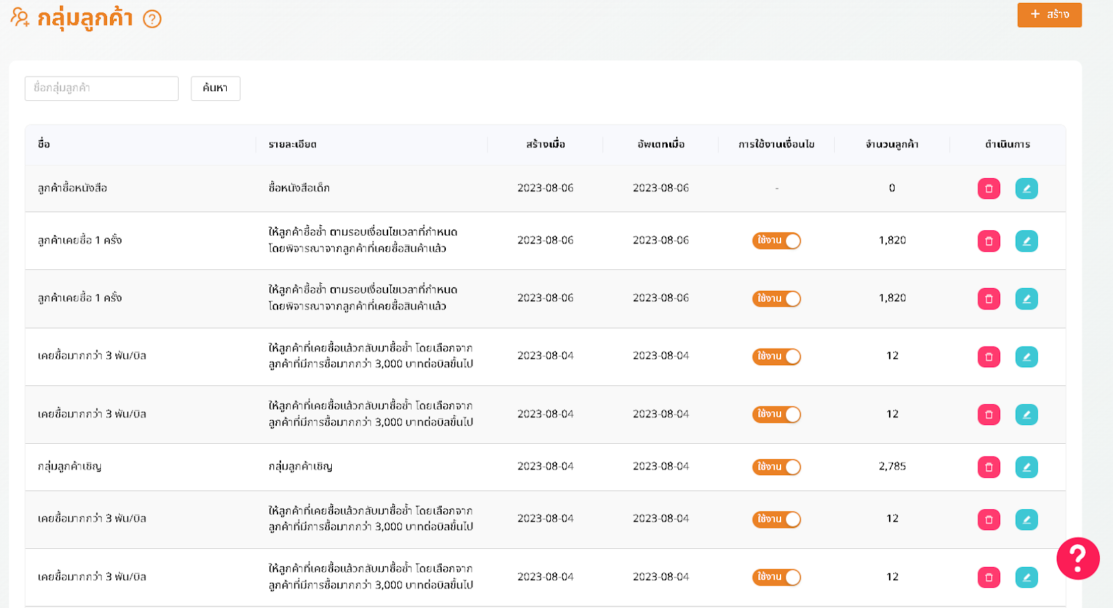The height and width of the screenshot is (608, 1113).
Task: Edit the ลูกค้าซื้อหนังสือ group
Action: click(x=1026, y=189)
